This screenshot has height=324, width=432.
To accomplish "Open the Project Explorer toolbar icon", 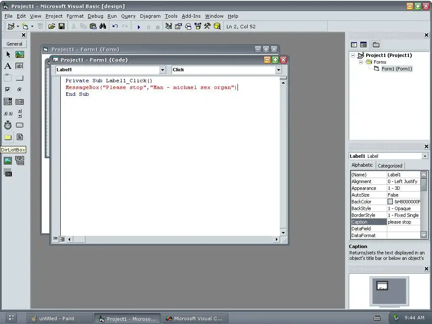I will [169, 27].
